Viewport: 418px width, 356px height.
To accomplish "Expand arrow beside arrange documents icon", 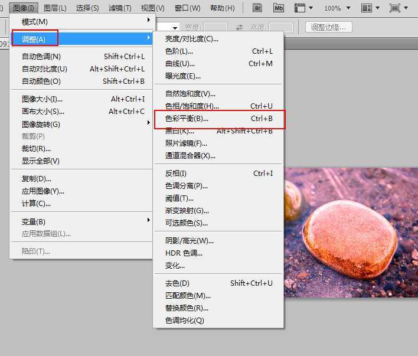I will pos(377,8).
